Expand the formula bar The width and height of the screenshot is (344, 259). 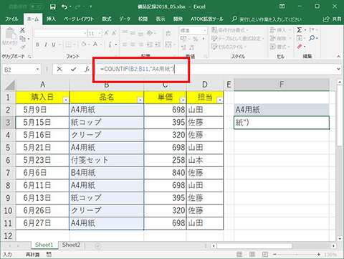click(x=338, y=69)
